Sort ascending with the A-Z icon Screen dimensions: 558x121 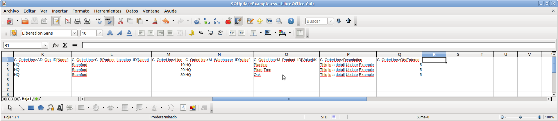207,21
